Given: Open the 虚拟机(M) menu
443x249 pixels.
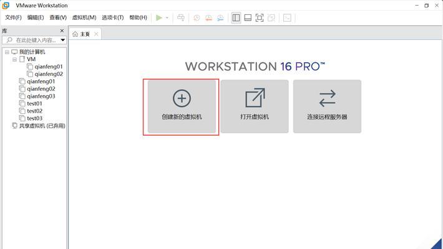Looking at the screenshot, I should [84, 17].
